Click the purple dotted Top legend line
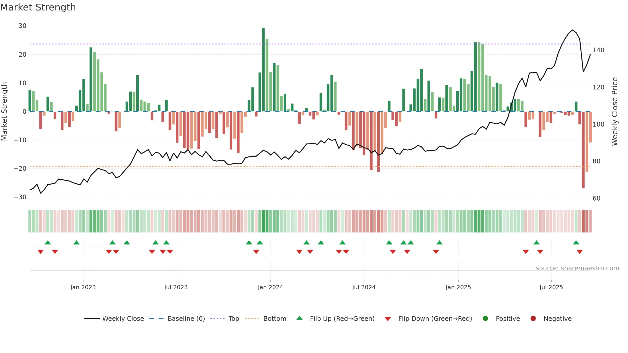 [217, 318]
